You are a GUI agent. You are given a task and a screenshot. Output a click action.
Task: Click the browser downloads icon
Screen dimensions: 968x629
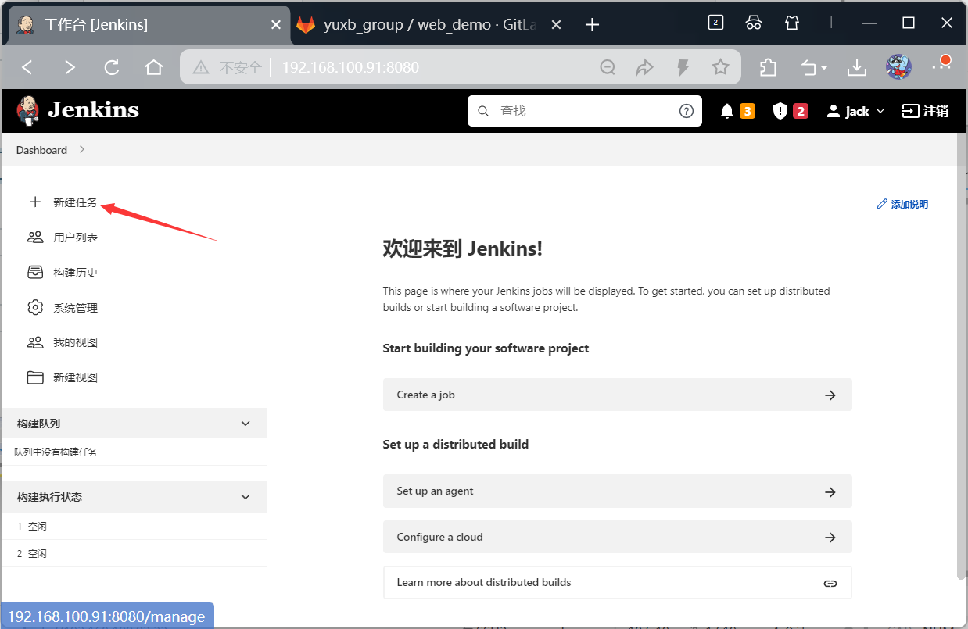click(857, 68)
